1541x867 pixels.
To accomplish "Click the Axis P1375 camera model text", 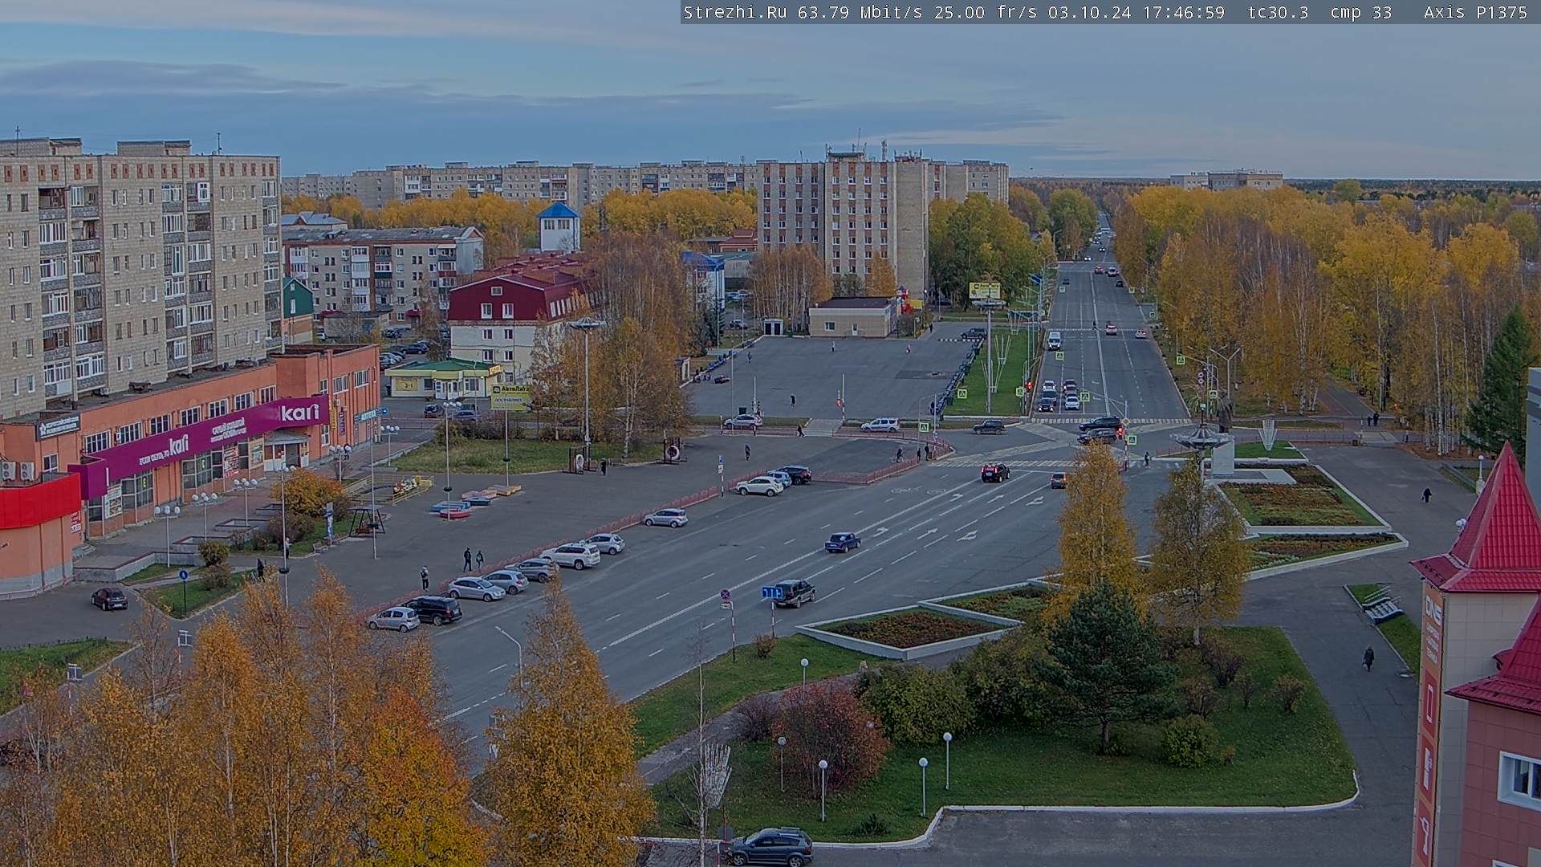I will pyautogui.click(x=1475, y=12).
